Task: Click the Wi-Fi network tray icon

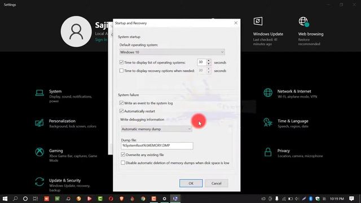Action: (x=284, y=198)
